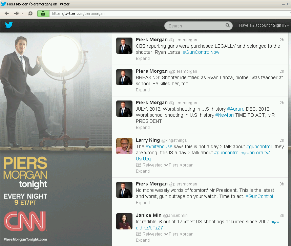The height and width of the screenshot is (246, 291).
Task: Open Janice Min's avatar thumbnail
Action: click(124, 221)
